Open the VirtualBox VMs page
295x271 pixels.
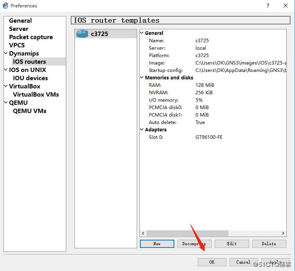pyautogui.click(x=36, y=94)
